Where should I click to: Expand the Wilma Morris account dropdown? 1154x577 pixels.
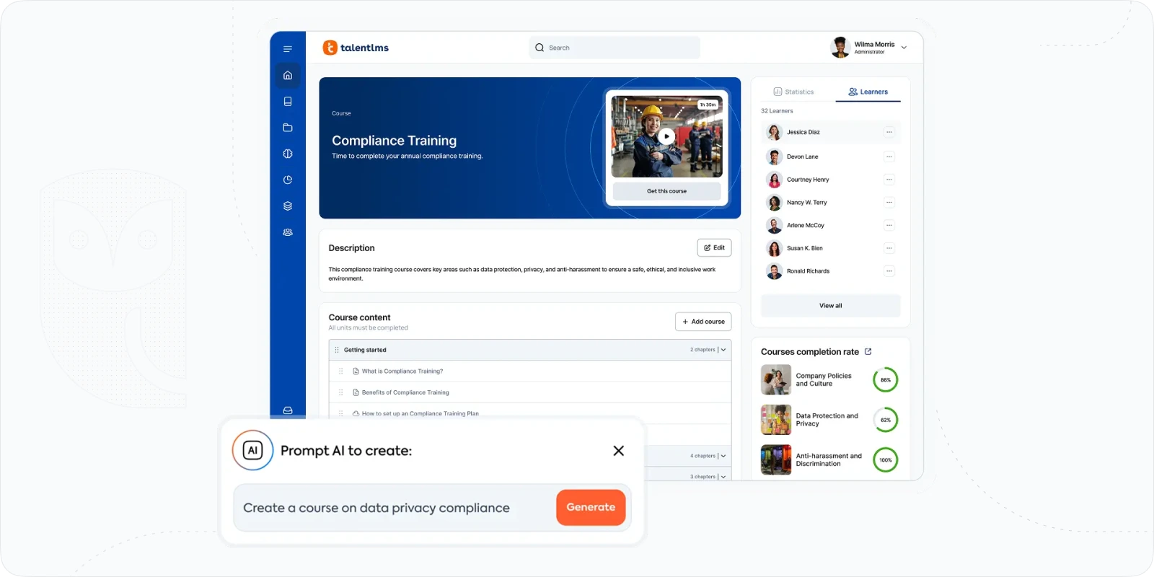coord(904,48)
